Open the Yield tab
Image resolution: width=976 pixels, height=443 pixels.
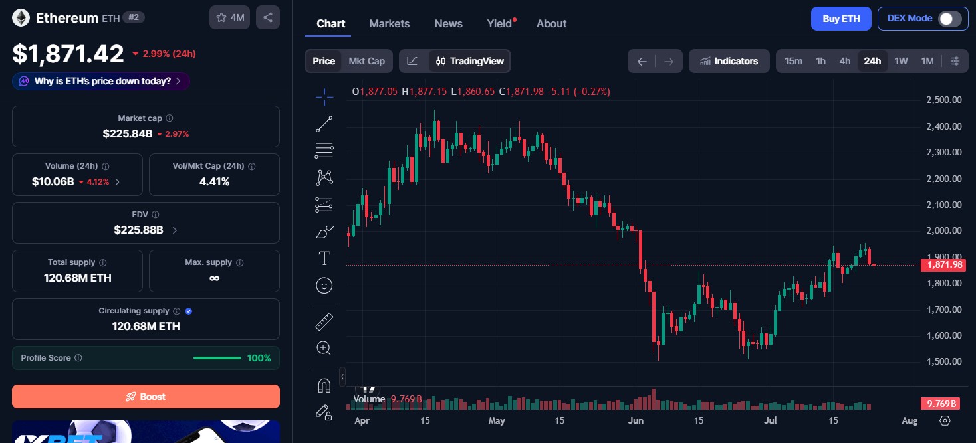pyautogui.click(x=500, y=23)
